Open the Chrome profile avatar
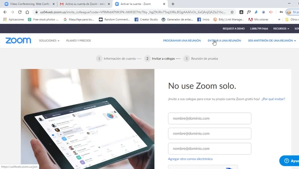 pos(289,12)
